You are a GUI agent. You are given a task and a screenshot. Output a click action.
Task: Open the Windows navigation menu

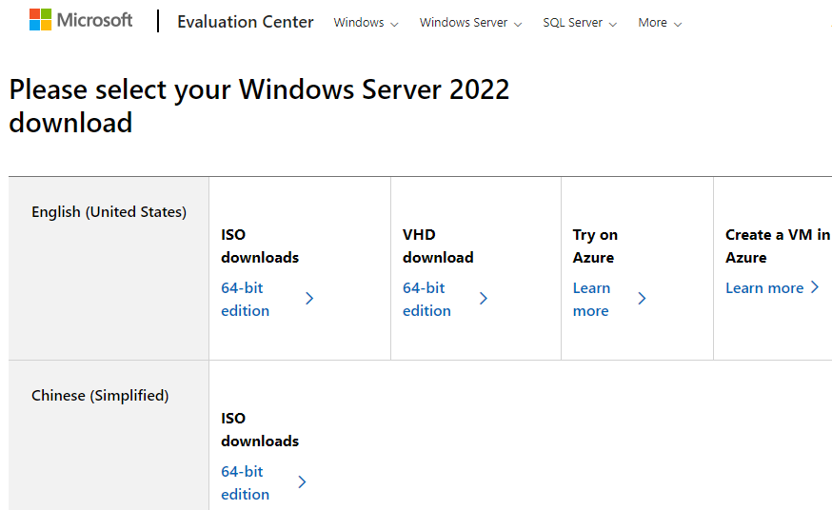click(x=358, y=23)
